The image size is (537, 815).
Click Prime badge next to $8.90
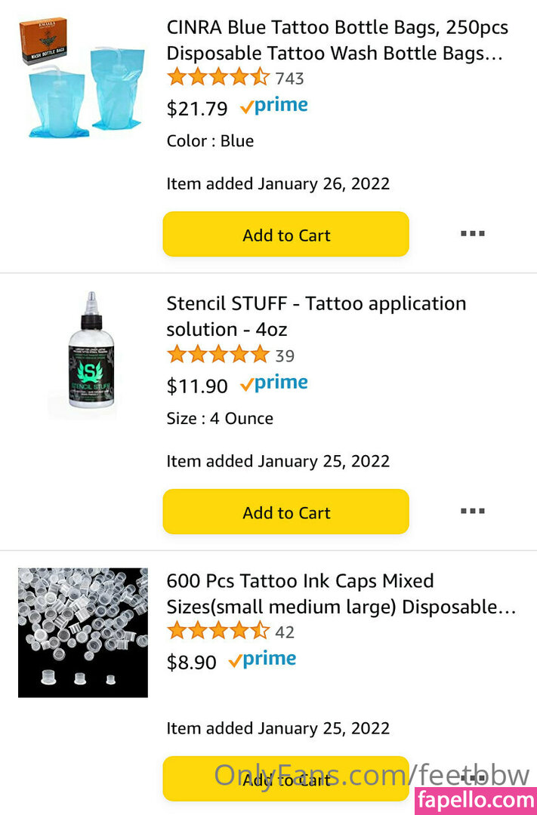[x=262, y=660]
